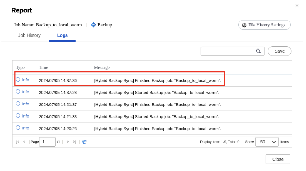
Task: Go to the next page arrow
Action: (67, 142)
